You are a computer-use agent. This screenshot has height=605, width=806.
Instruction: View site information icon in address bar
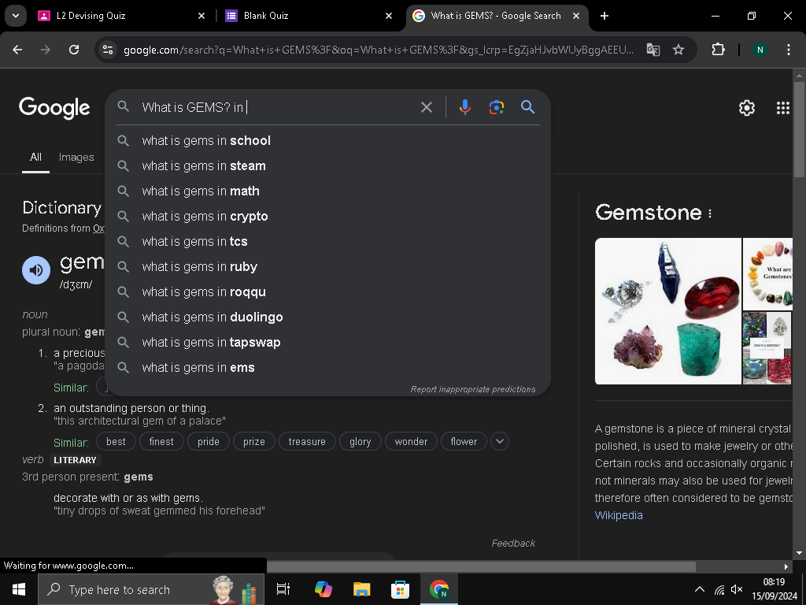coord(108,50)
